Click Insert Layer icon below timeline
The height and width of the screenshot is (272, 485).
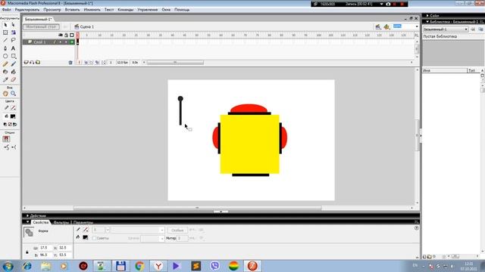click(x=27, y=62)
